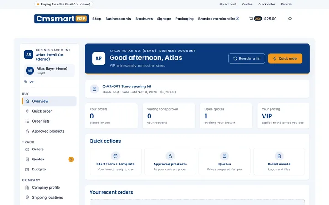329x205 pixels.
Task: Click the Shipping locations pin icon
Action: click(x=27, y=197)
